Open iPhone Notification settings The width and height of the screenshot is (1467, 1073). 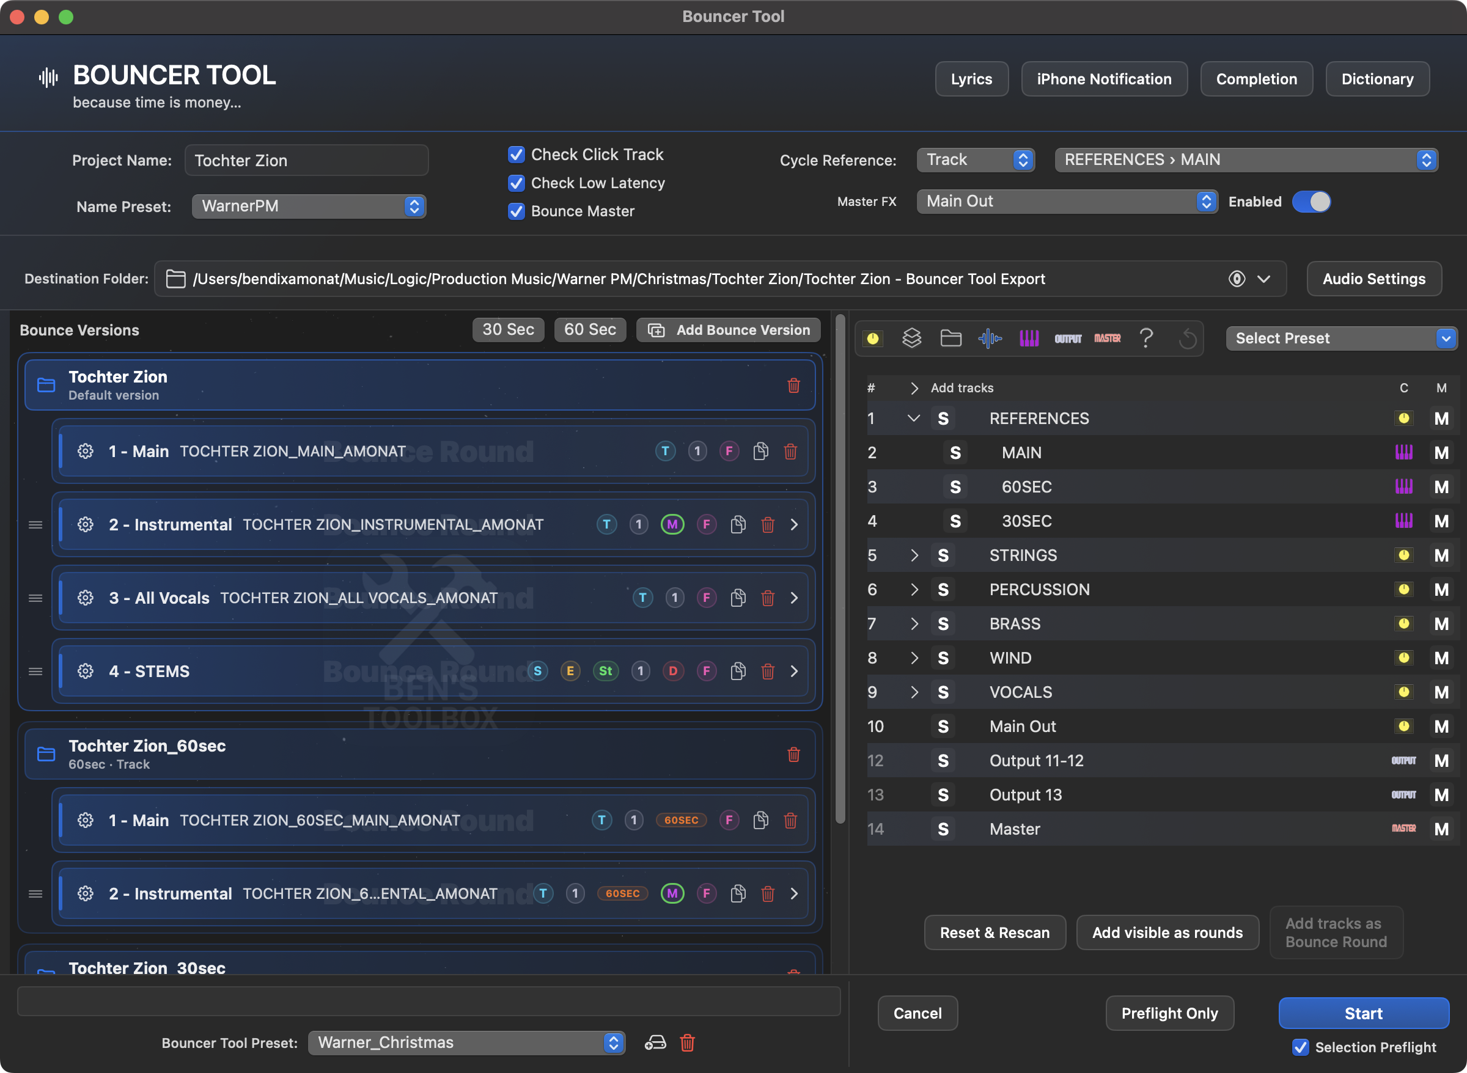click(1104, 79)
